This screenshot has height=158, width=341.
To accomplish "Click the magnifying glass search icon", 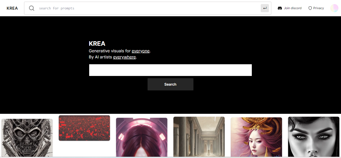I will coord(32,8).
